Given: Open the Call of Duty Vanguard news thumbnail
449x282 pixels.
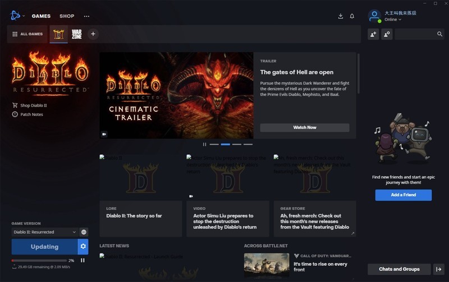Looking at the screenshot, I should pyautogui.click(x=267, y=265).
